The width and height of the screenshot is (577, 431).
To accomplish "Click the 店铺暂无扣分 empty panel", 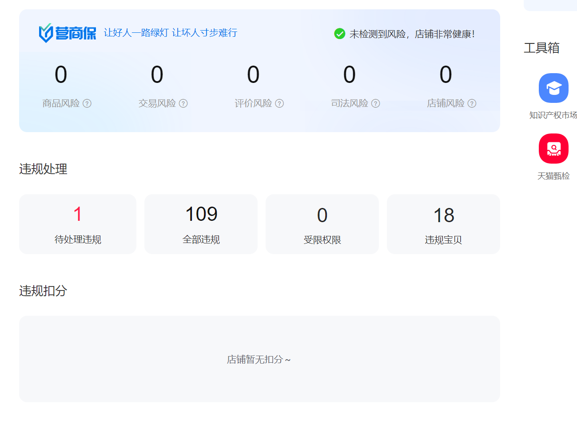I will pos(259,359).
